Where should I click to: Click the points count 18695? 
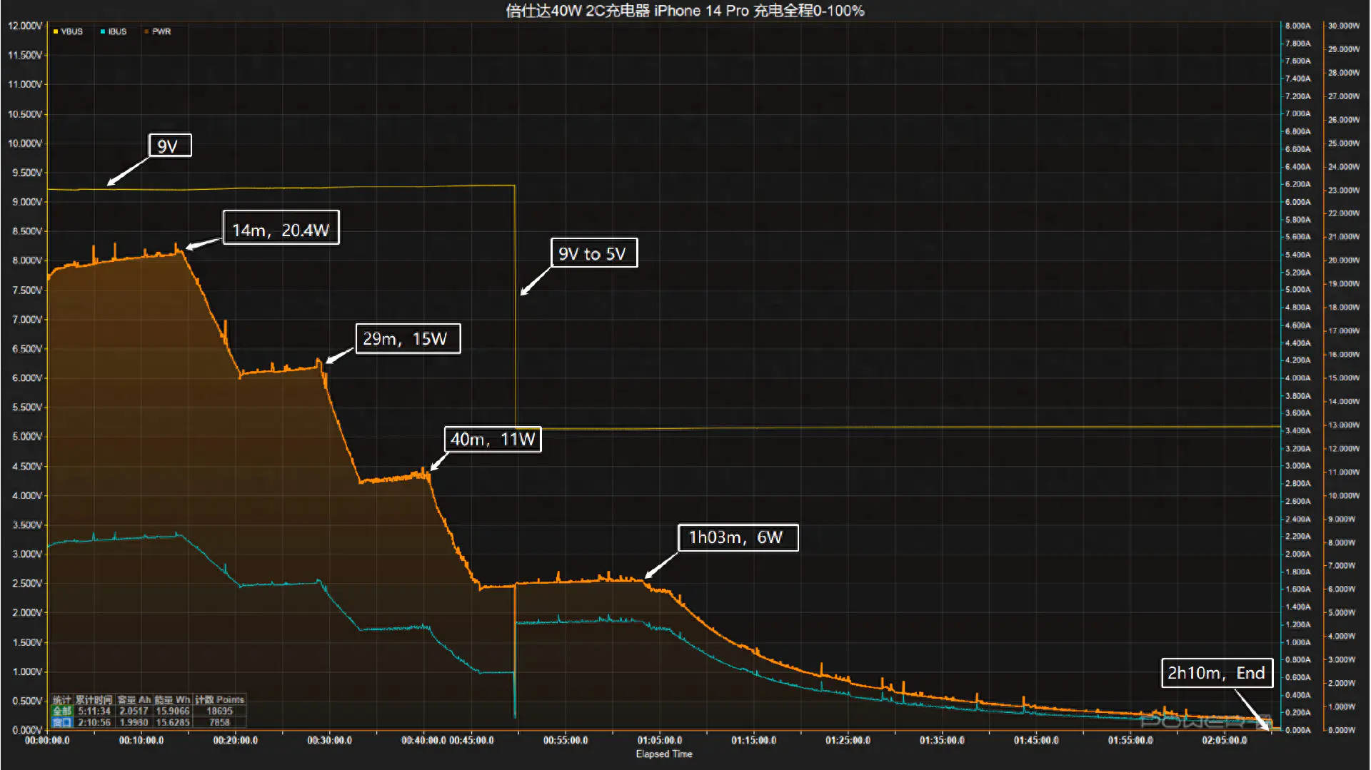click(220, 711)
